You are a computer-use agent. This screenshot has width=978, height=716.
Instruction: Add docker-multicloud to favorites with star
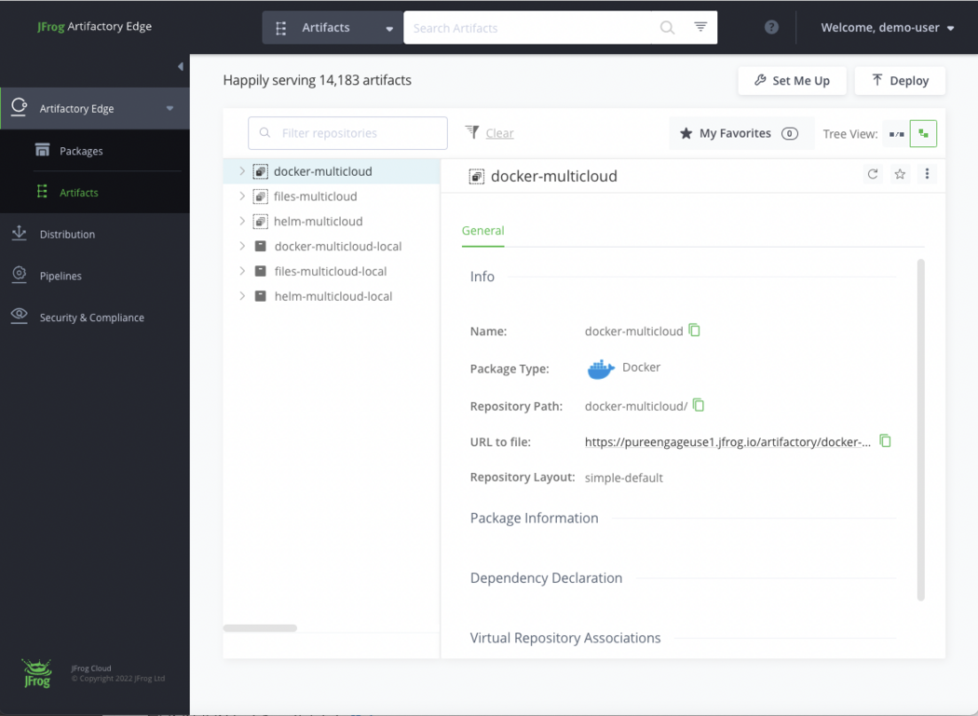(x=900, y=174)
